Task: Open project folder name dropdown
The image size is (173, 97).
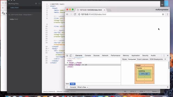Action: (21, 15)
